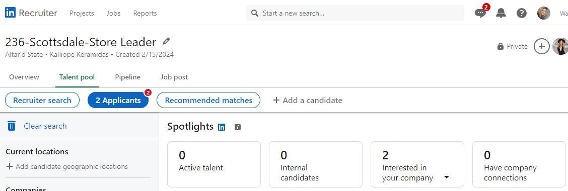
Task: Click the Spotlights info icon
Action: tap(237, 127)
